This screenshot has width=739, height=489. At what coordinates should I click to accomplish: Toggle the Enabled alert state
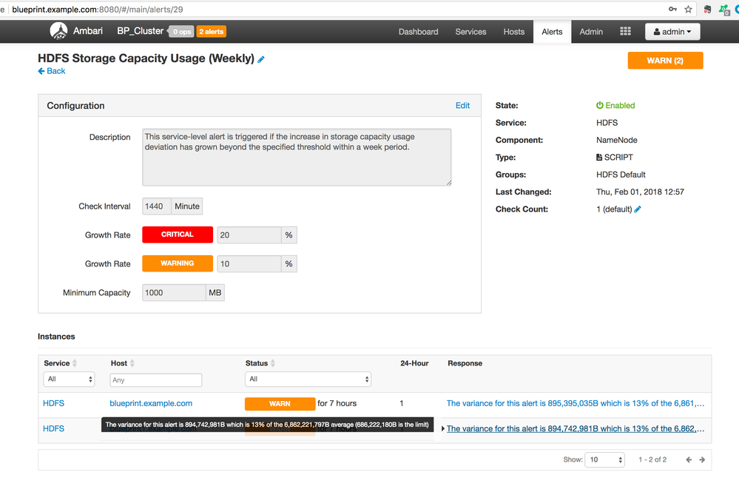(615, 106)
